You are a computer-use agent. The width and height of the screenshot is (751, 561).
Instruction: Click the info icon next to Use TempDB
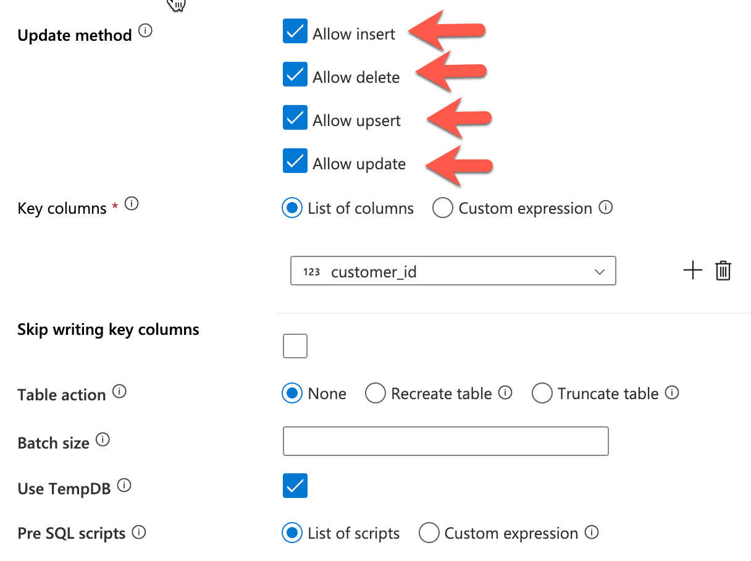click(x=124, y=486)
